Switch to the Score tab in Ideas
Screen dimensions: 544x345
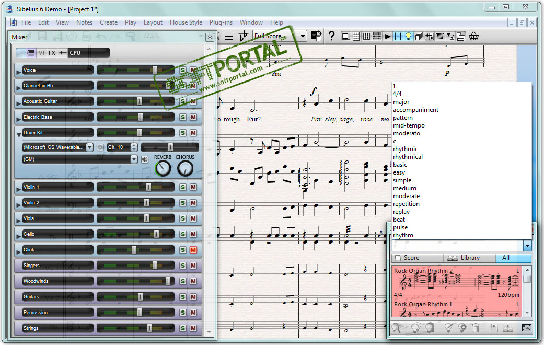(x=418, y=258)
